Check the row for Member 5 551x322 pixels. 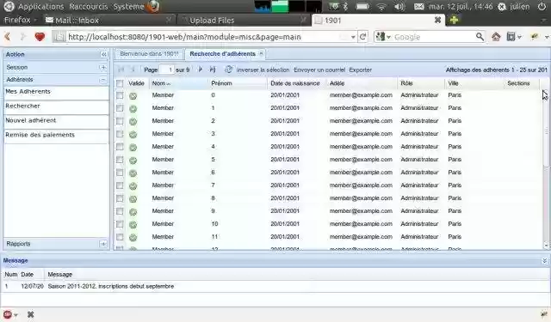[x=120, y=160]
